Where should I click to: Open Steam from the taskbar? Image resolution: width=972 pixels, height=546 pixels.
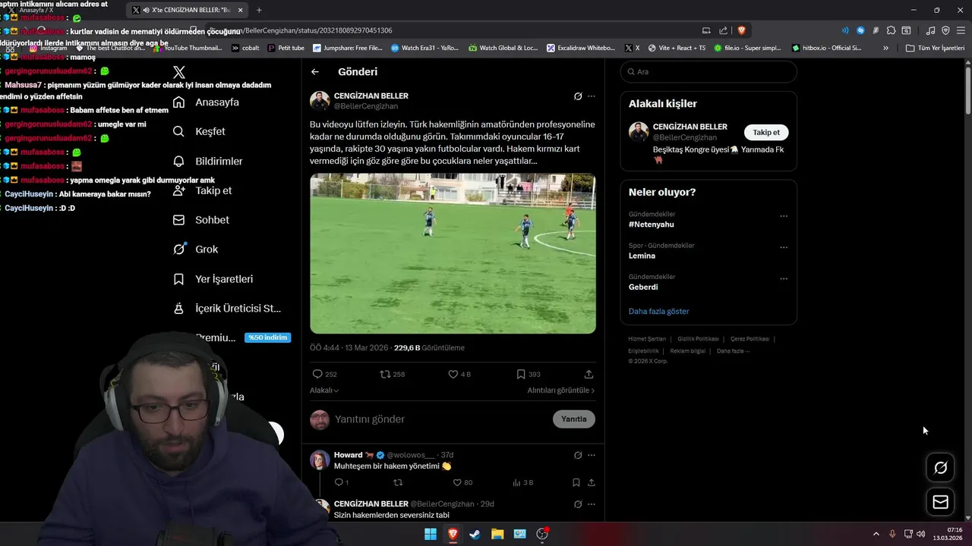[475, 534]
